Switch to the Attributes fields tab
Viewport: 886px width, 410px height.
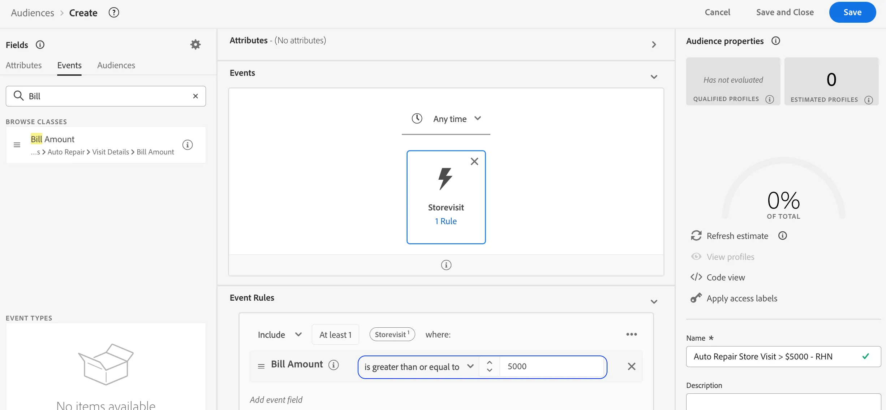(x=24, y=65)
